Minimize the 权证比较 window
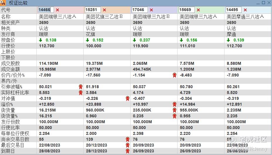272x155 pixels. coord(258,3)
